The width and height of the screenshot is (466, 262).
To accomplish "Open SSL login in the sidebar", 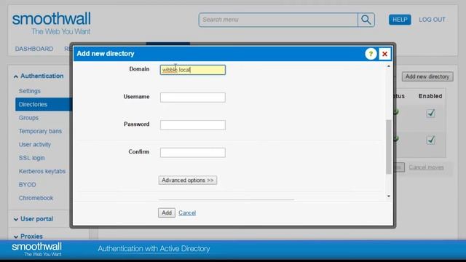I will 32,158.
